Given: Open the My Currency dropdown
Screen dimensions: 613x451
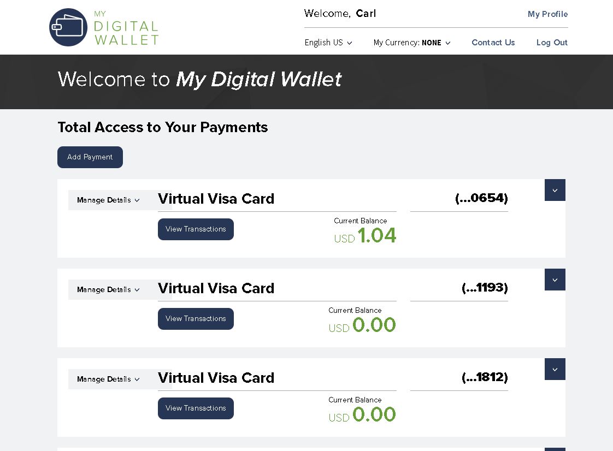Looking at the screenshot, I should [412, 43].
